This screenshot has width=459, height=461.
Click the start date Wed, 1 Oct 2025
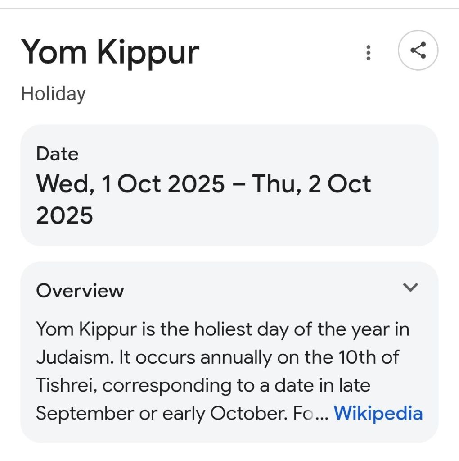[x=130, y=184]
